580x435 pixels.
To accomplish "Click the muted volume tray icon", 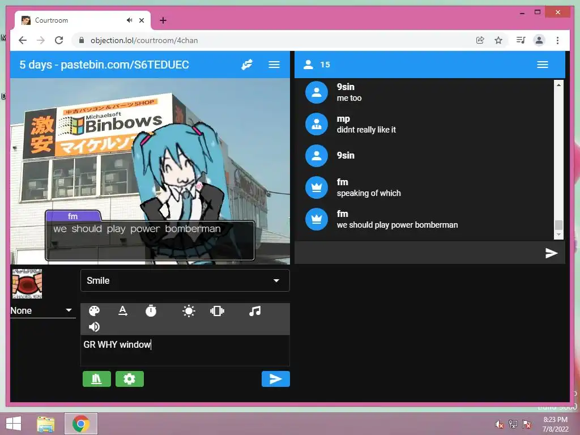I will coord(500,424).
